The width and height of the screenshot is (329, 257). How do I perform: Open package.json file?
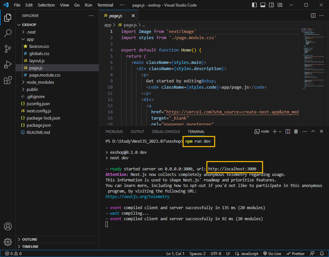tap(57, 125)
